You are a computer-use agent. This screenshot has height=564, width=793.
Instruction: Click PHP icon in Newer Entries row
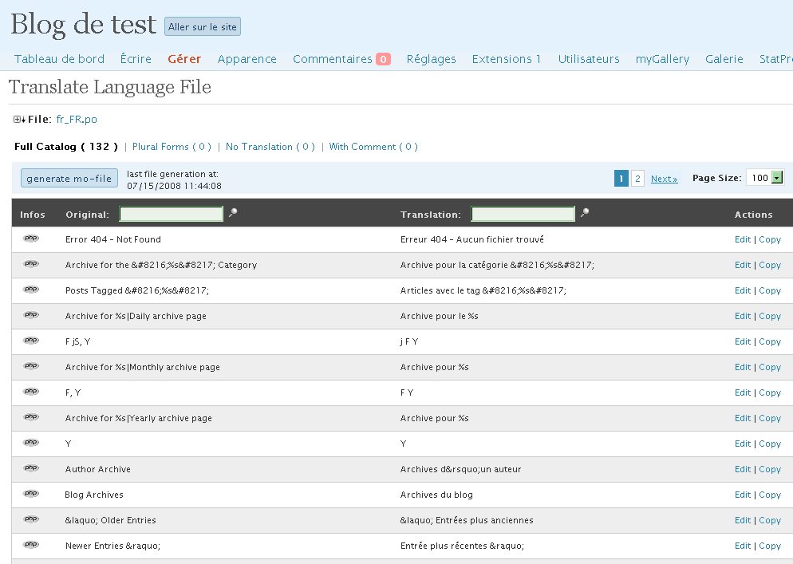pyautogui.click(x=31, y=545)
